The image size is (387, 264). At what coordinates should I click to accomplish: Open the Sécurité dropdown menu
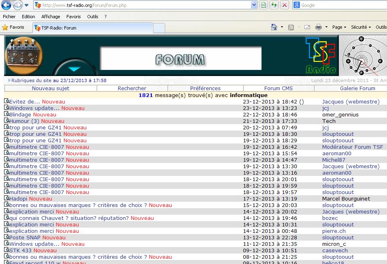[x=361, y=27]
